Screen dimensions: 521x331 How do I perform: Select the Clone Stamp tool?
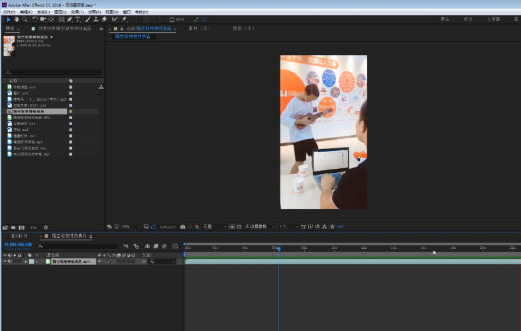(x=95, y=20)
